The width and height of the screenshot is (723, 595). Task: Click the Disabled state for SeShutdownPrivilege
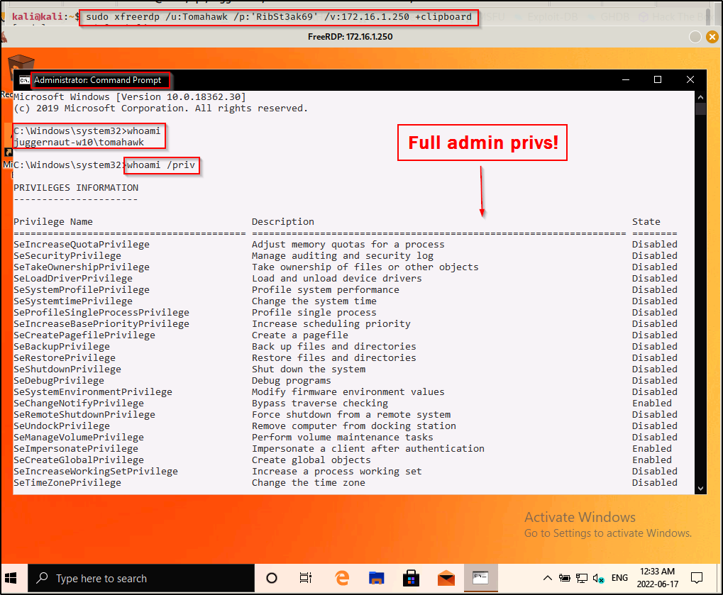(655, 369)
